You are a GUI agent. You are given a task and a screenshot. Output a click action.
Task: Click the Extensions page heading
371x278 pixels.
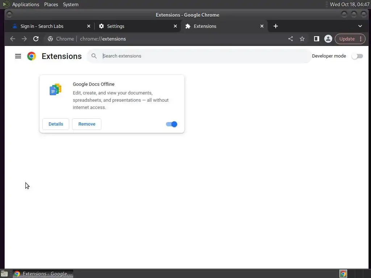coord(62,56)
